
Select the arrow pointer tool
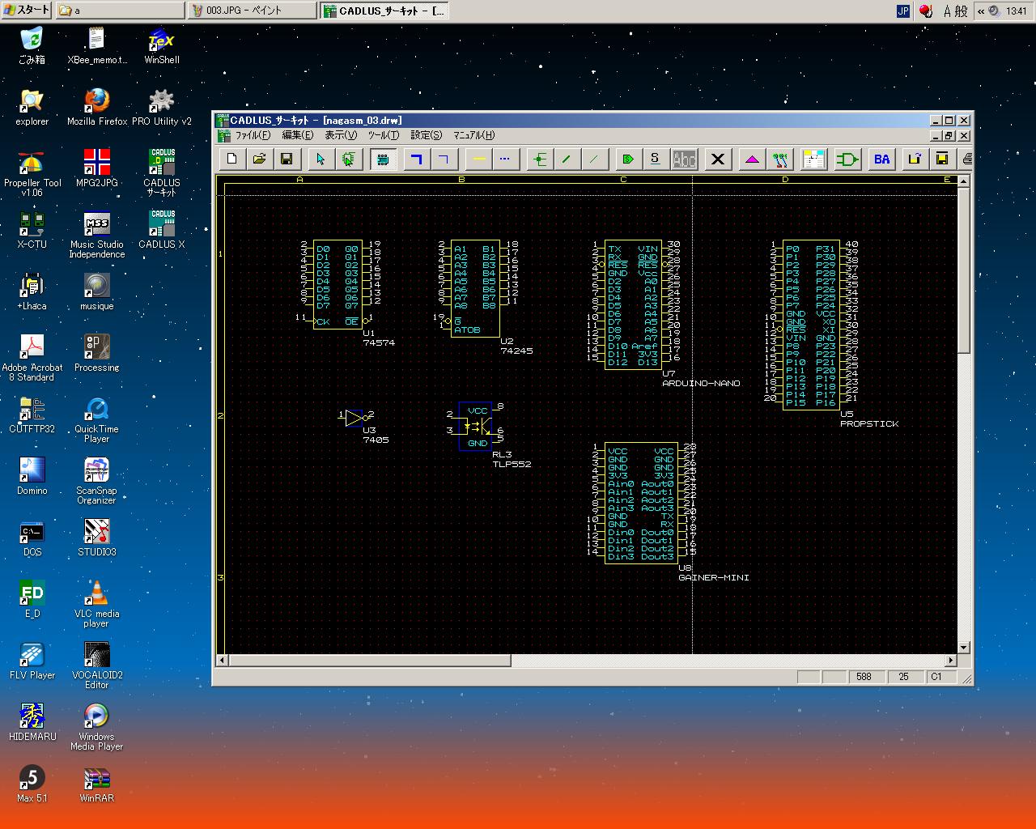[x=321, y=159]
